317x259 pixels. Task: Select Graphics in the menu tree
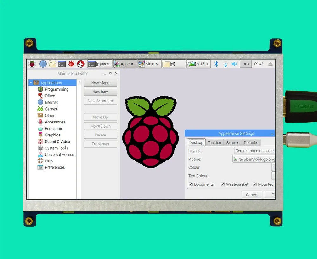52,135
